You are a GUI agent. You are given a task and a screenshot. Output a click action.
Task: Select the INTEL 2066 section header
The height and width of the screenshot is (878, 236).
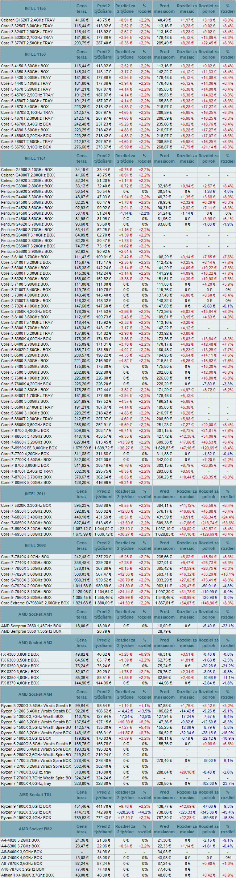[35, 545]
